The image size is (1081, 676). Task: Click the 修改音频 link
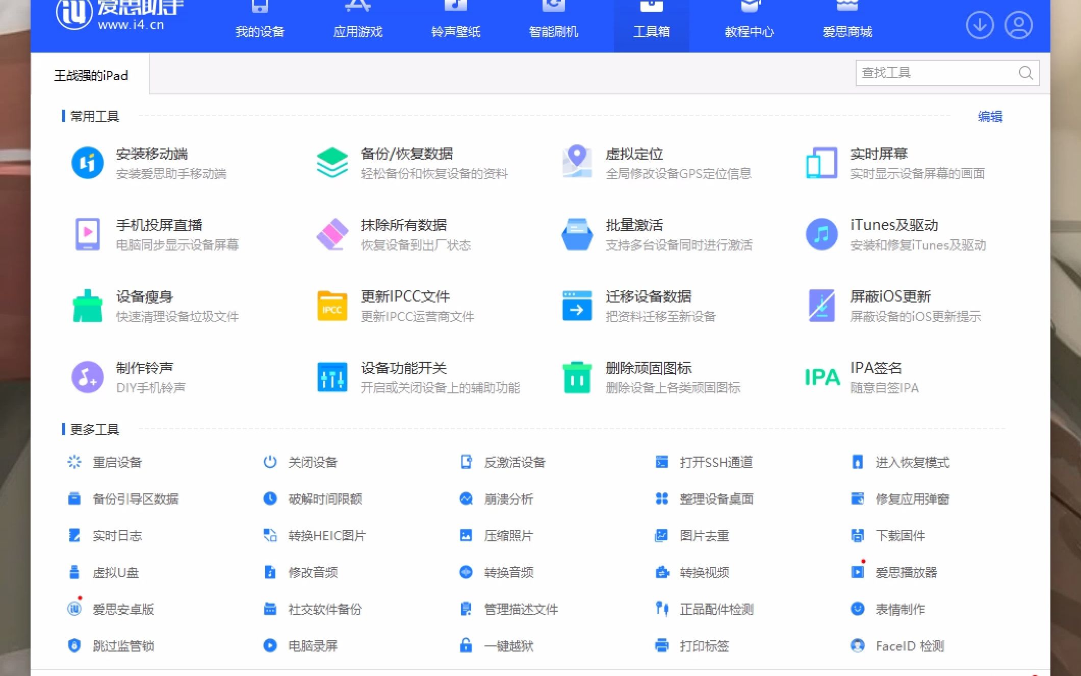click(313, 572)
